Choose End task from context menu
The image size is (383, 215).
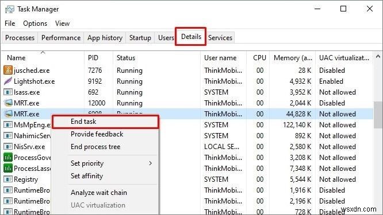click(x=105, y=122)
